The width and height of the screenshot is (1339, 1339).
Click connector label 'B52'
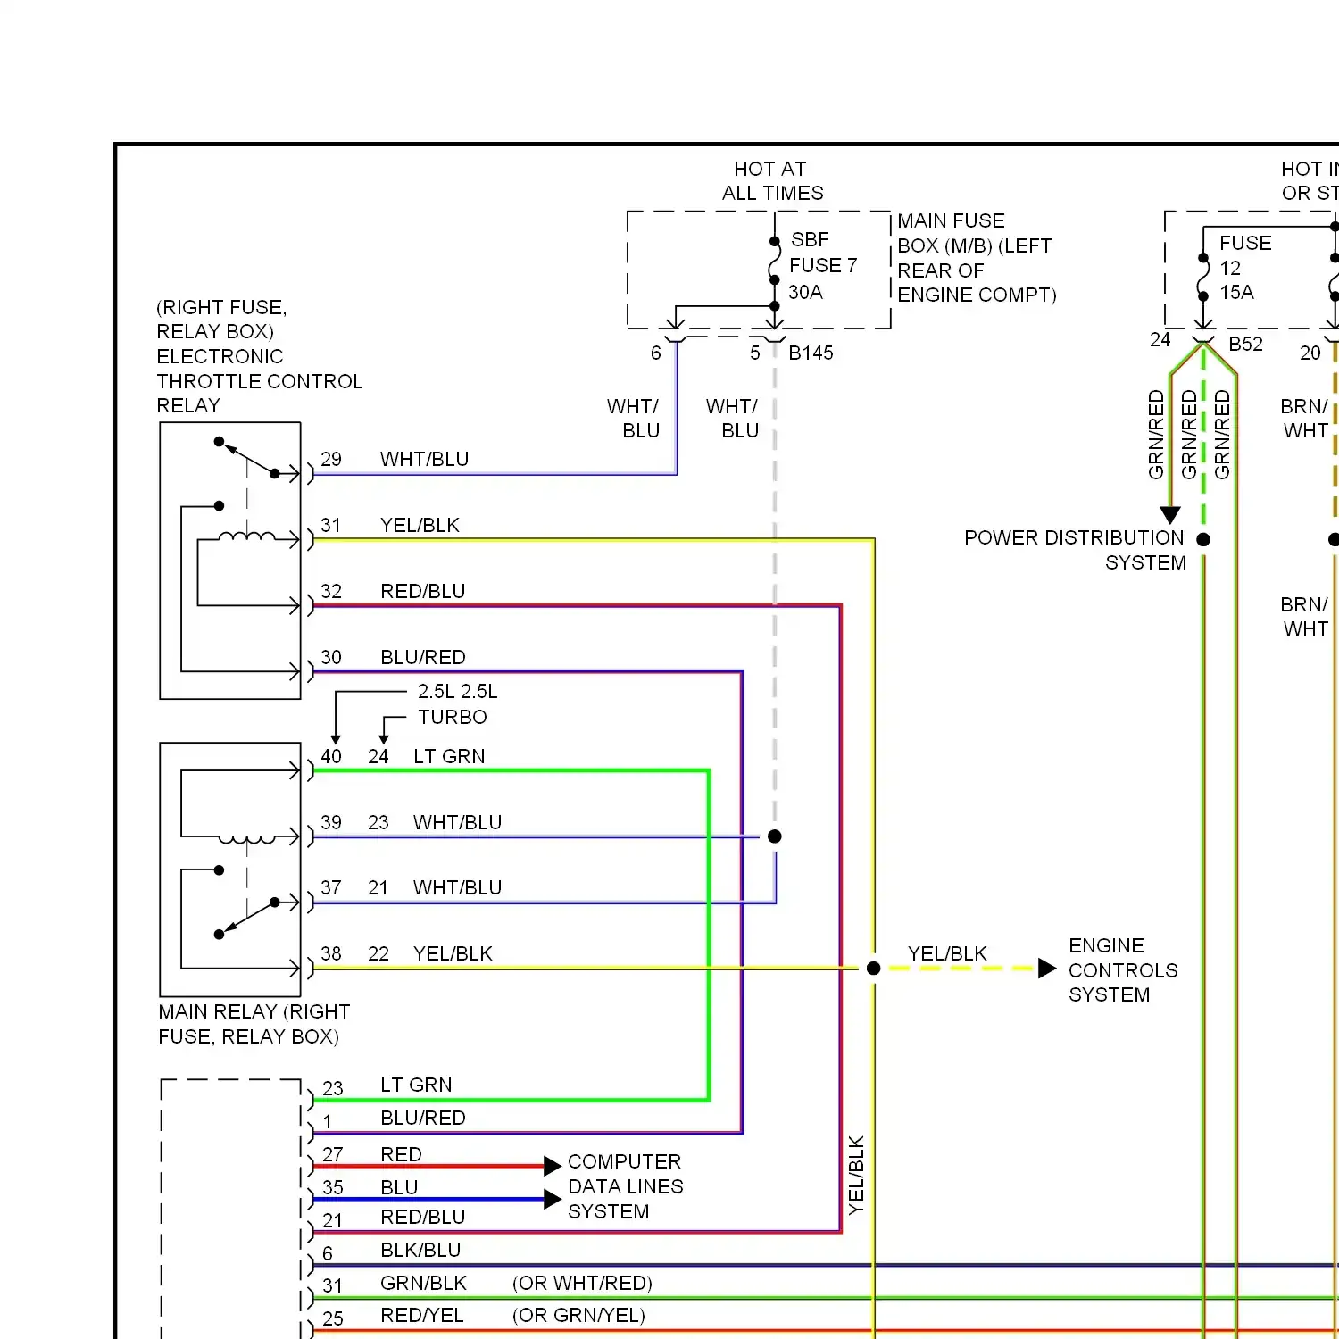1245,344
